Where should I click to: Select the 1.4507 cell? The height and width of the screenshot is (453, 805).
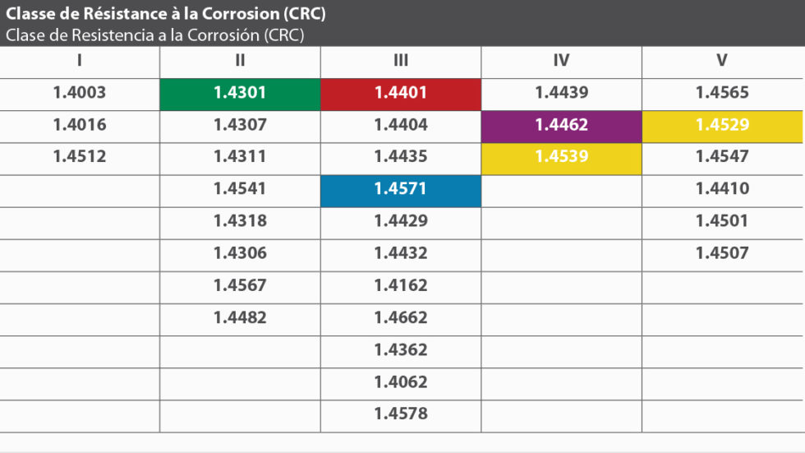722,254
